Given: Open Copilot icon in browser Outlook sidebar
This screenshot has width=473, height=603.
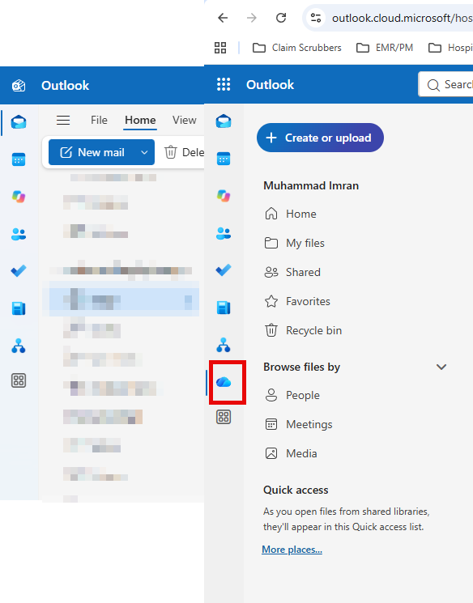Looking at the screenshot, I should pyautogui.click(x=224, y=196).
